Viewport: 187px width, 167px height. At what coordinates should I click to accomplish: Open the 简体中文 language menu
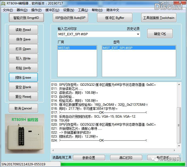[x=113, y=10]
